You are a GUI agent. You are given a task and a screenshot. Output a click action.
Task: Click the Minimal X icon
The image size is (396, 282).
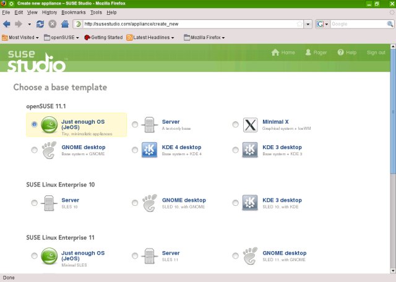250,125
